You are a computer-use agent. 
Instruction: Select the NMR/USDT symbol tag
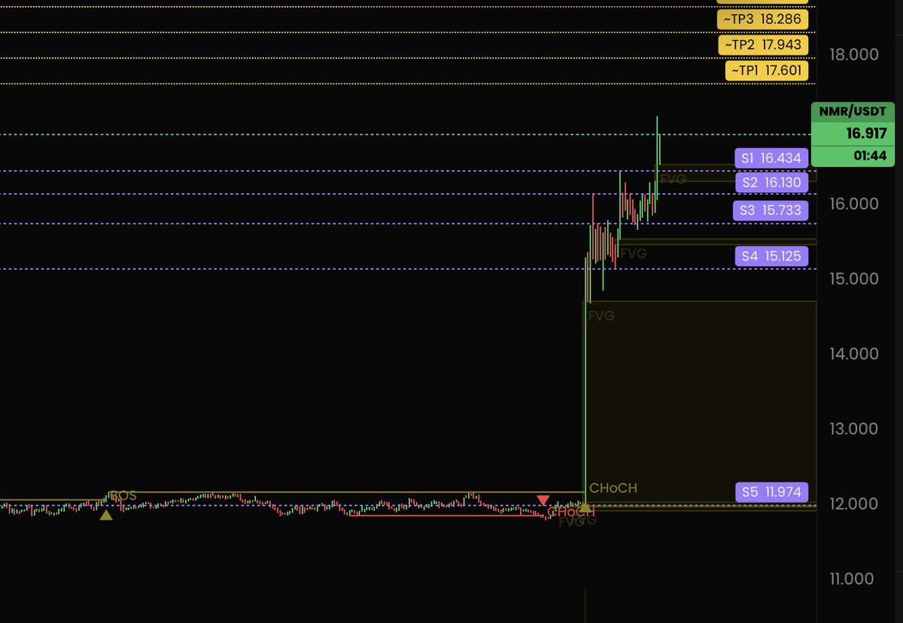click(853, 112)
